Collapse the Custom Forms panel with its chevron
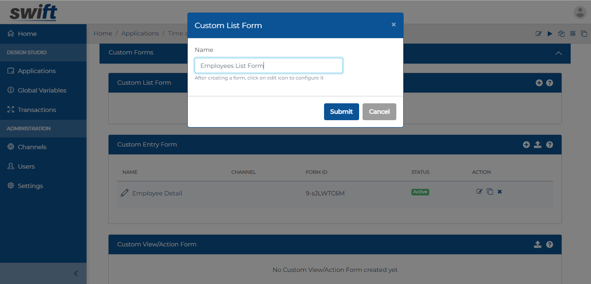Image resolution: width=591 pixels, height=284 pixels. 558,53
